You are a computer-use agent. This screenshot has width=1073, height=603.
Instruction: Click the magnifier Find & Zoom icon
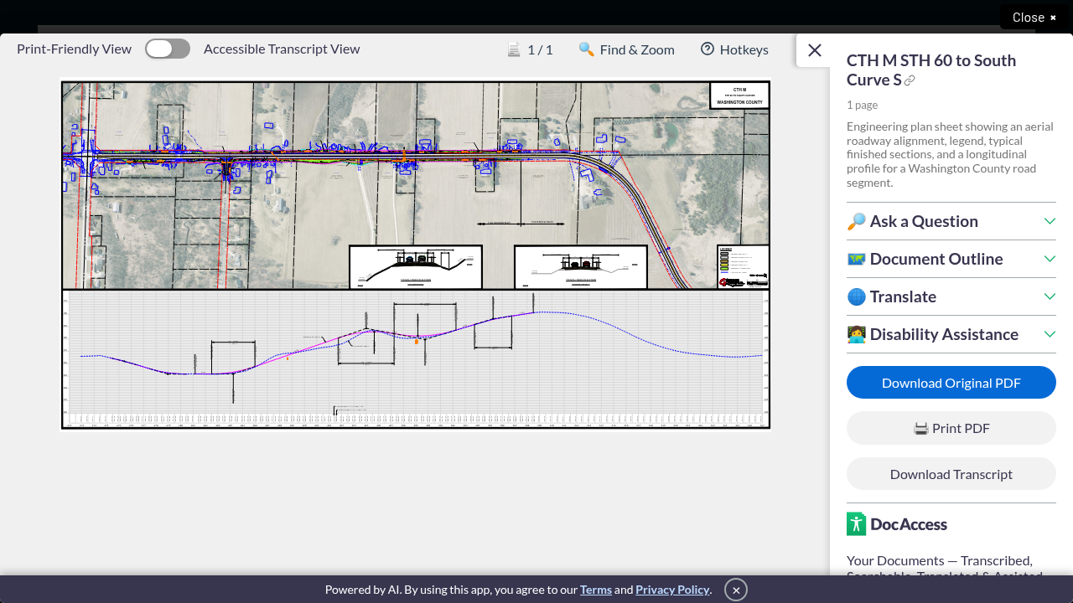coord(586,49)
